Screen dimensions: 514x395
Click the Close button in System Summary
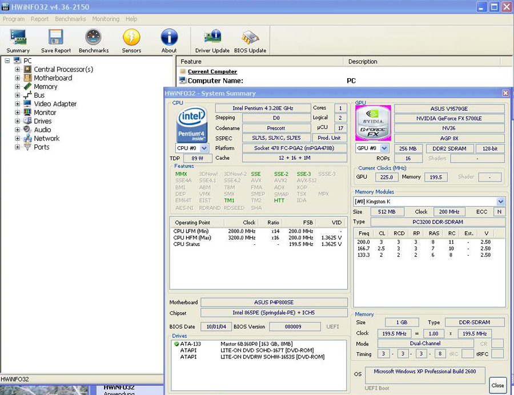click(497, 385)
